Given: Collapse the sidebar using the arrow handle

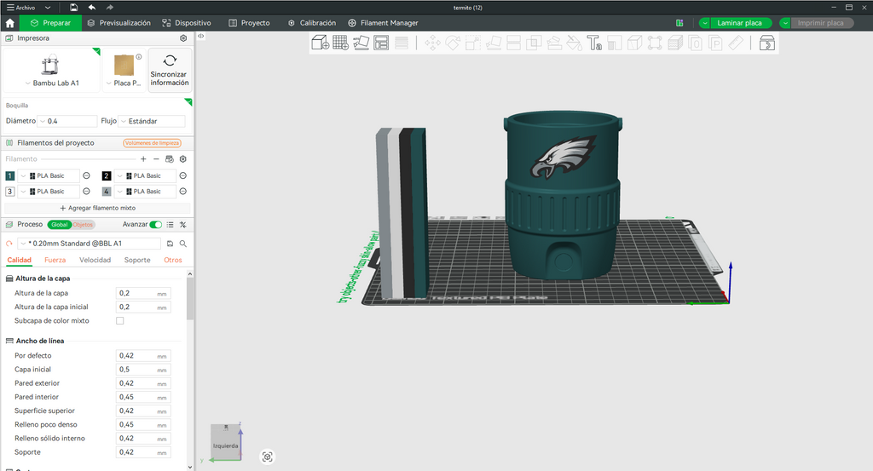Looking at the screenshot, I should tap(200, 36).
